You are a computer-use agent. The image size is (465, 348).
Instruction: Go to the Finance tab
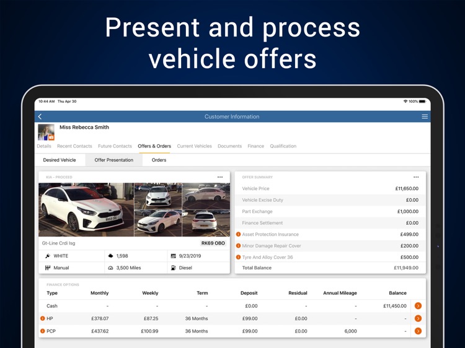click(x=255, y=146)
